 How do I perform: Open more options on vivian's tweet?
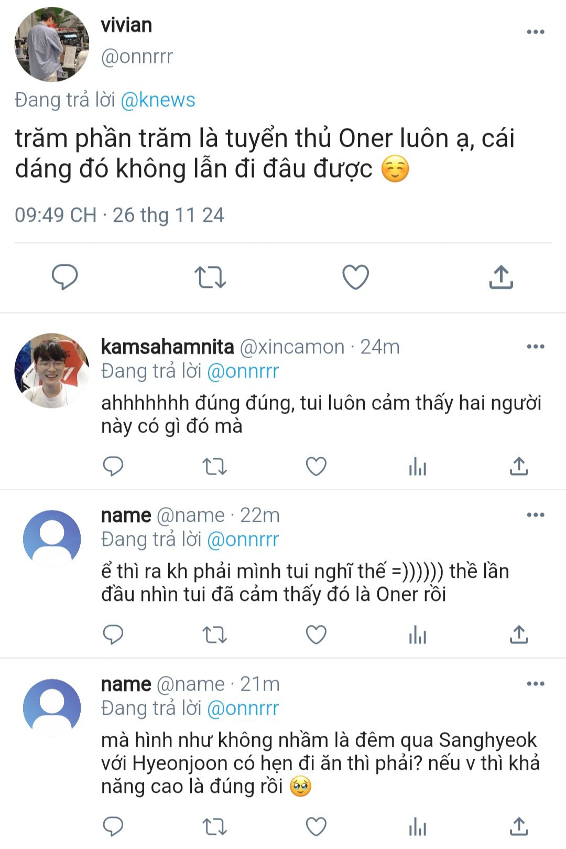536,32
